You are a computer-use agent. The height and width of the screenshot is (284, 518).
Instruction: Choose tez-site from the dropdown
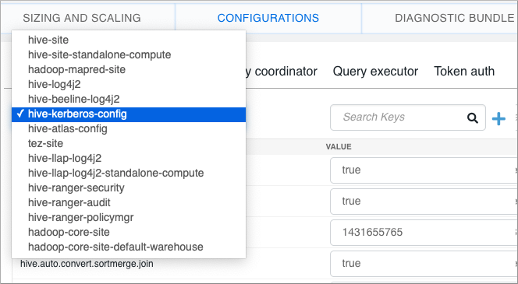[x=129, y=143]
